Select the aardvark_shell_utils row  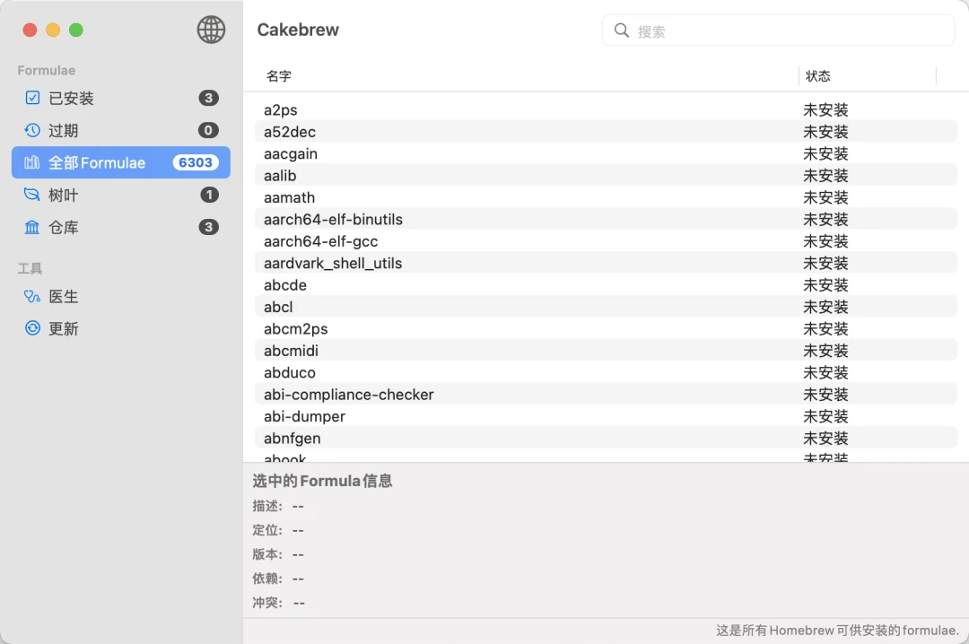pos(607,264)
